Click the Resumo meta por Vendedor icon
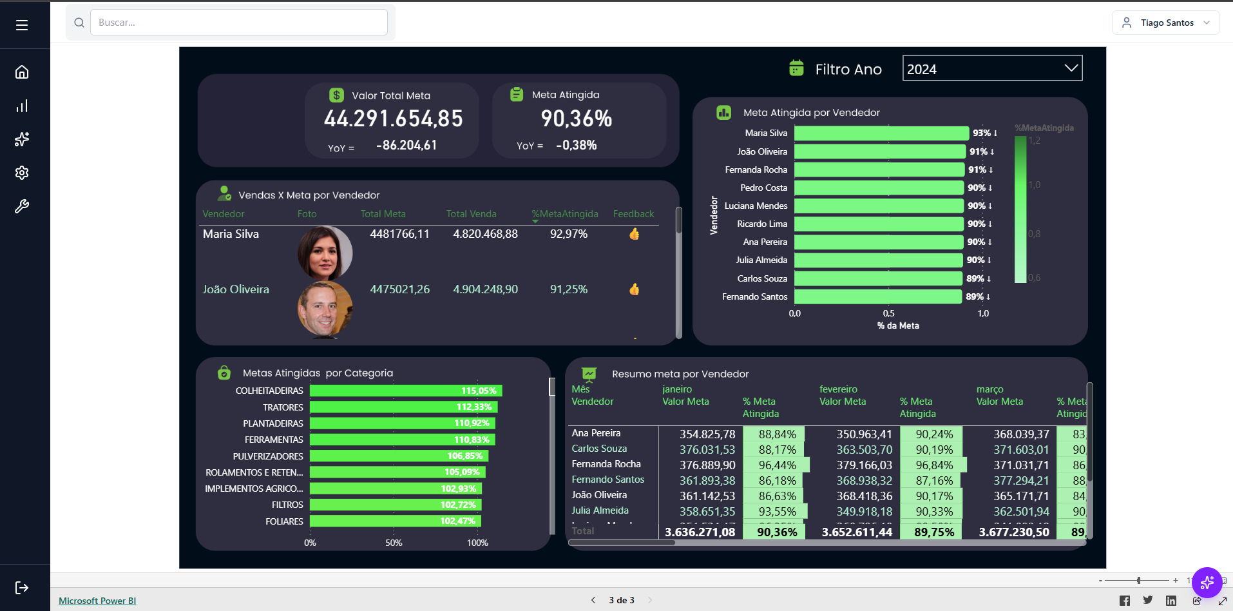This screenshot has width=1233, height=611. (x=589, y=374)
